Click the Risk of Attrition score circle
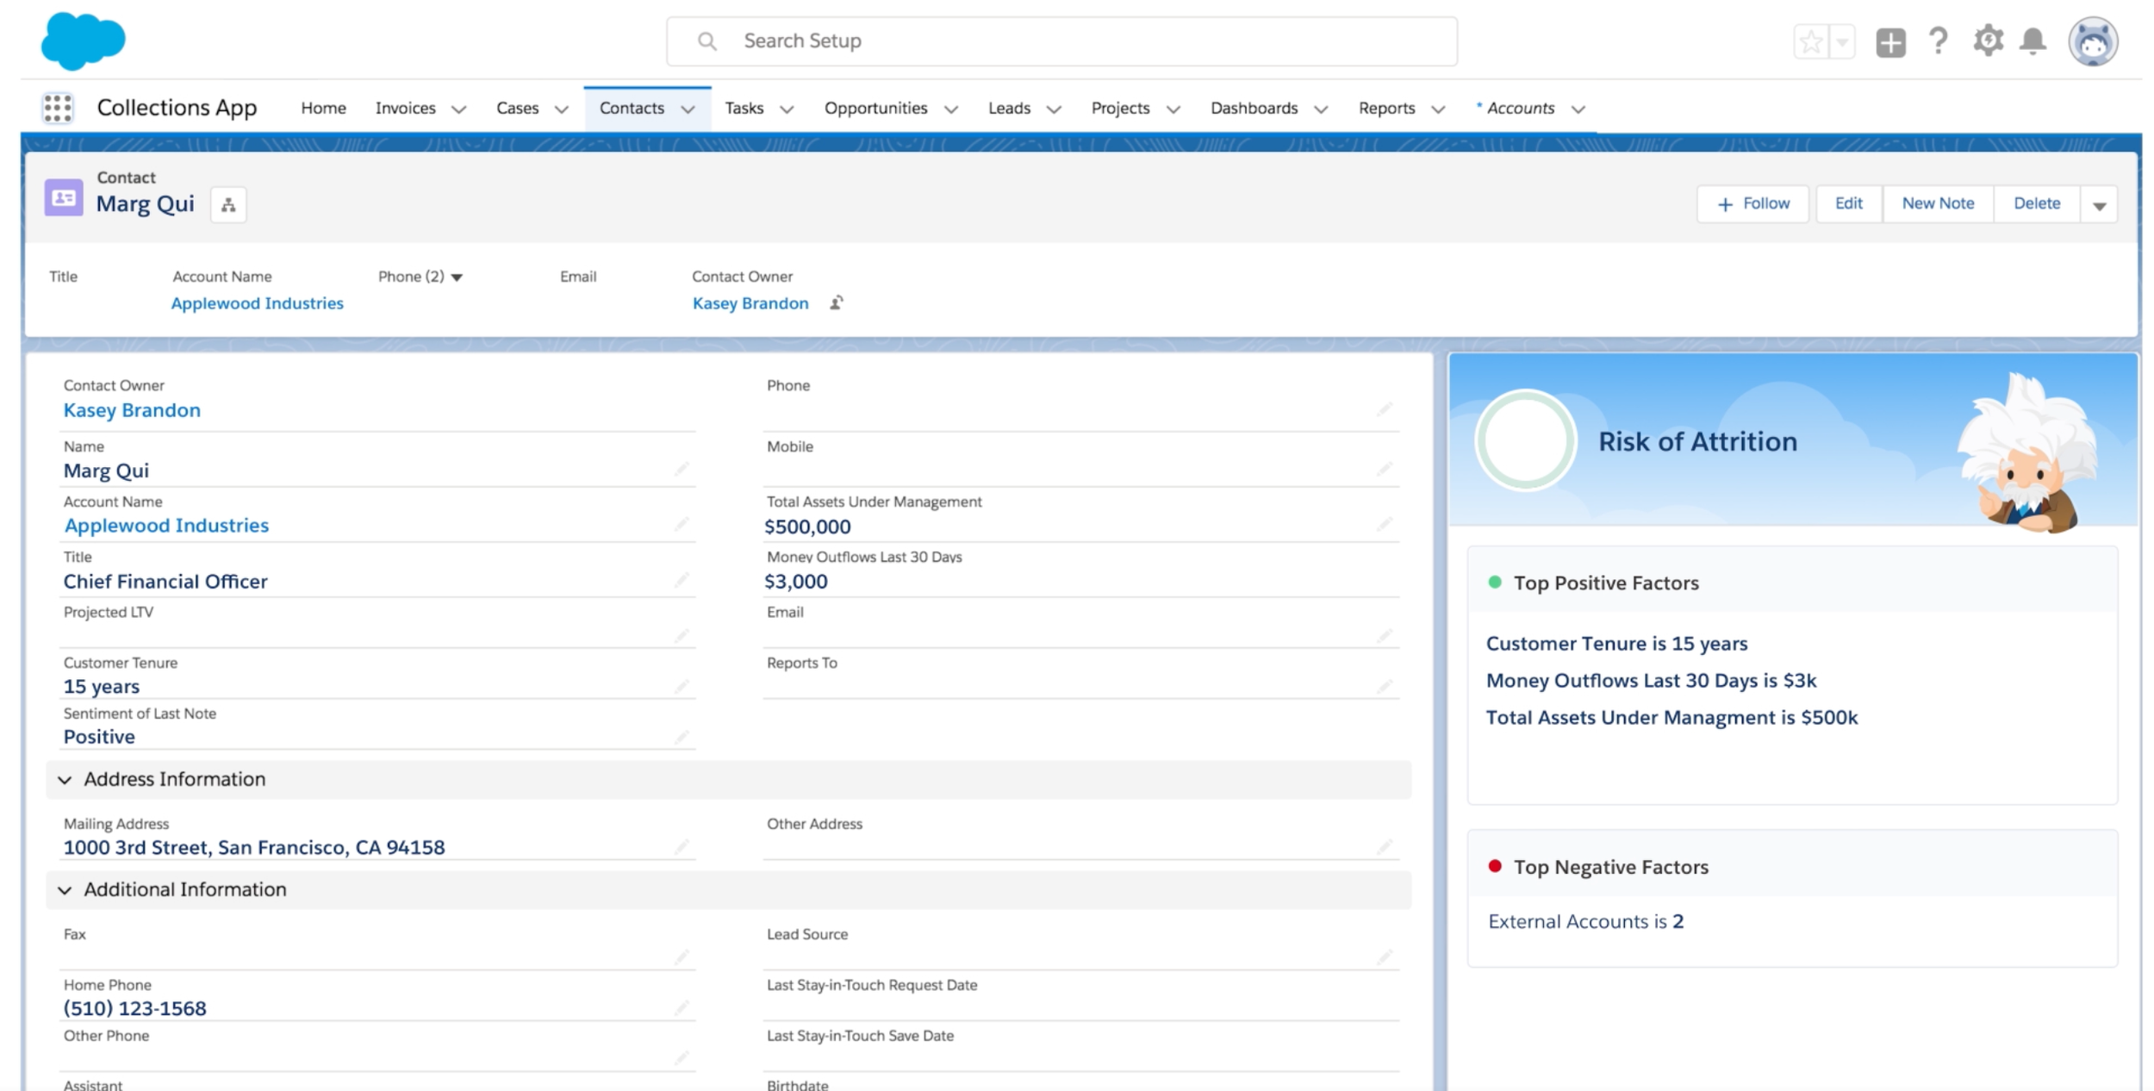 point(1525,440)
